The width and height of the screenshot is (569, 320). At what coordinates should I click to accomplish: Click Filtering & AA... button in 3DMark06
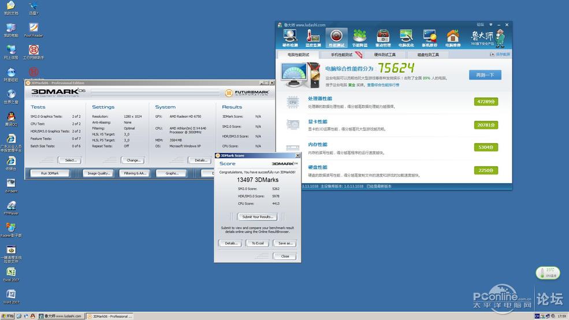click(135, 173)
